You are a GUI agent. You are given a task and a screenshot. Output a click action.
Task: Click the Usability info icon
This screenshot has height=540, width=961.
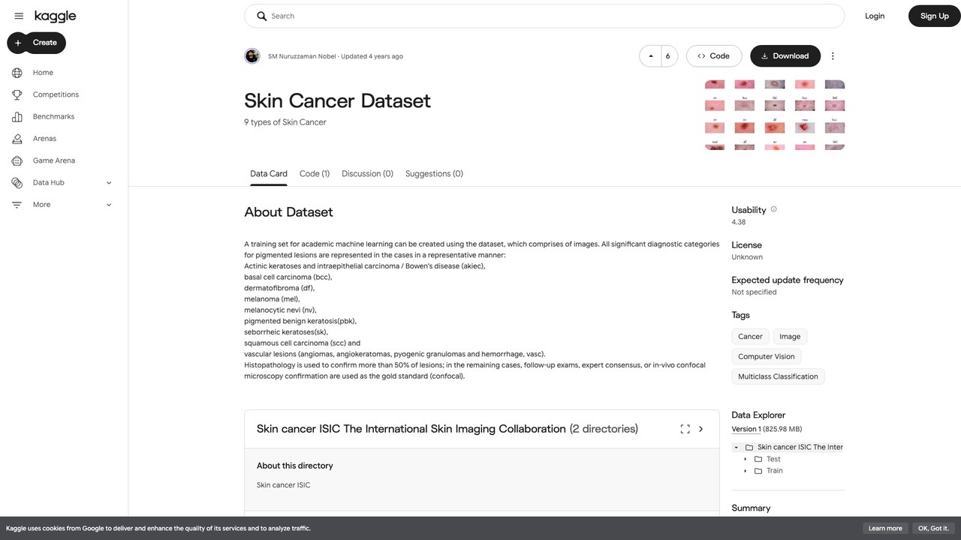[x=773, y=209]
